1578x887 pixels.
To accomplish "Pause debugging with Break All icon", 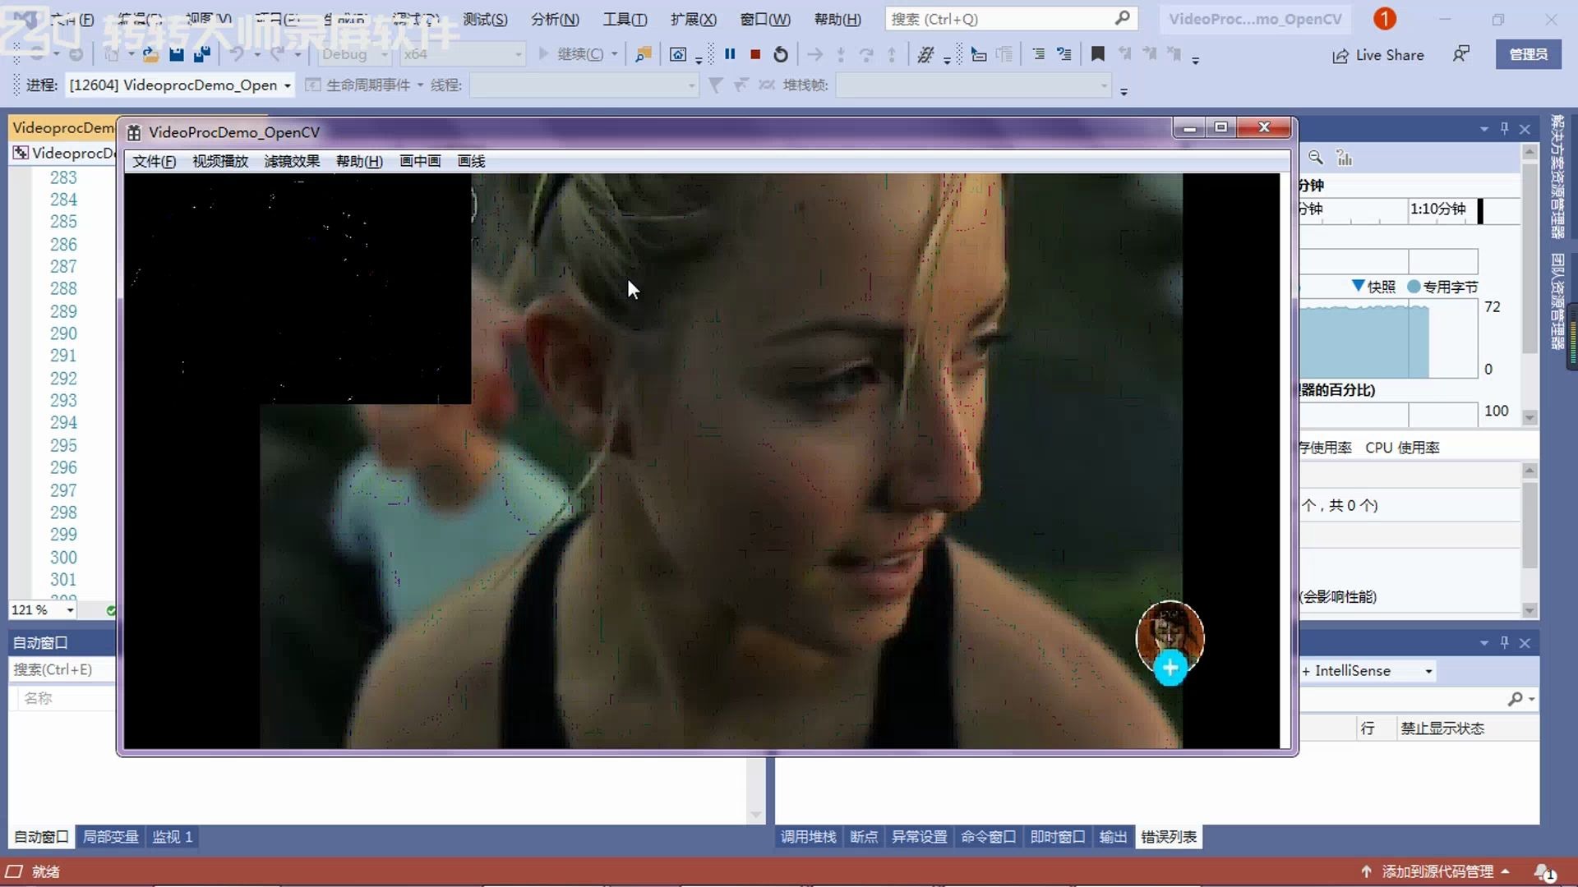I will pos(730,54).
